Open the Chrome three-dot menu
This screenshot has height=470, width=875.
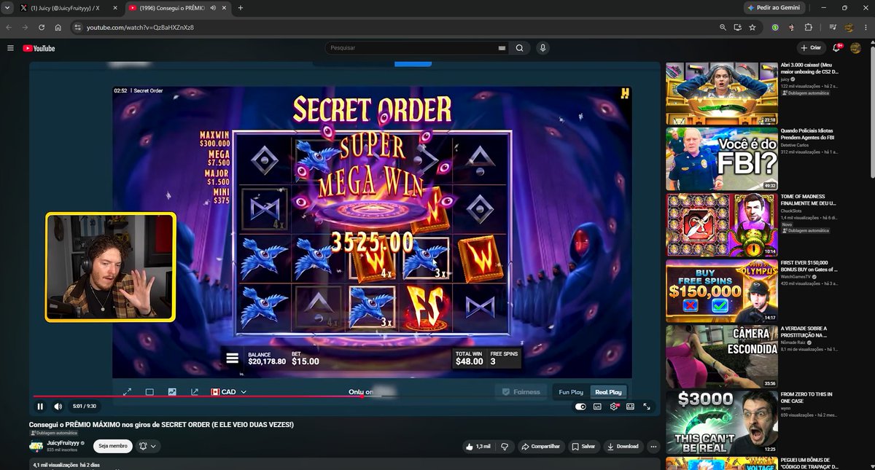[865, 28]
